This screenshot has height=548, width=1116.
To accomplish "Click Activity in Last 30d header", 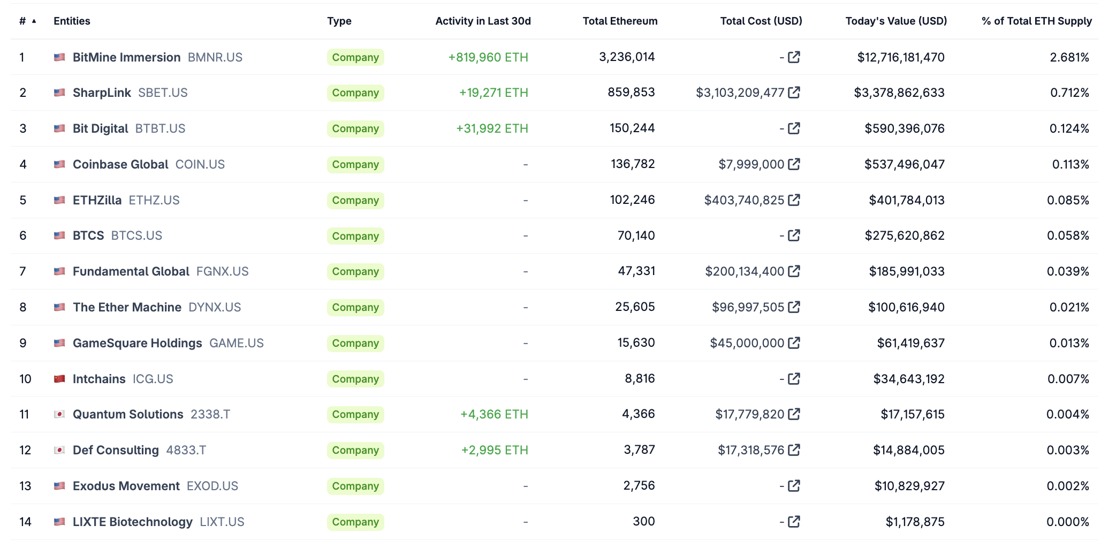I will [x=483, y=21].
